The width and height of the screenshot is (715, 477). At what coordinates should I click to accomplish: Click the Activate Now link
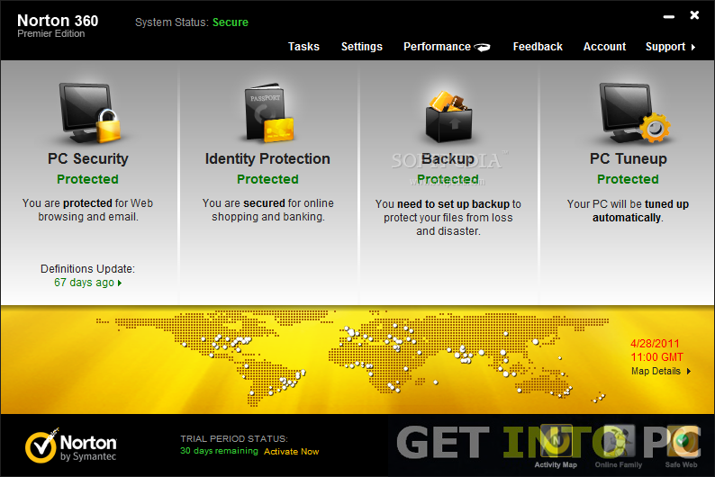[x=292, y=452]
